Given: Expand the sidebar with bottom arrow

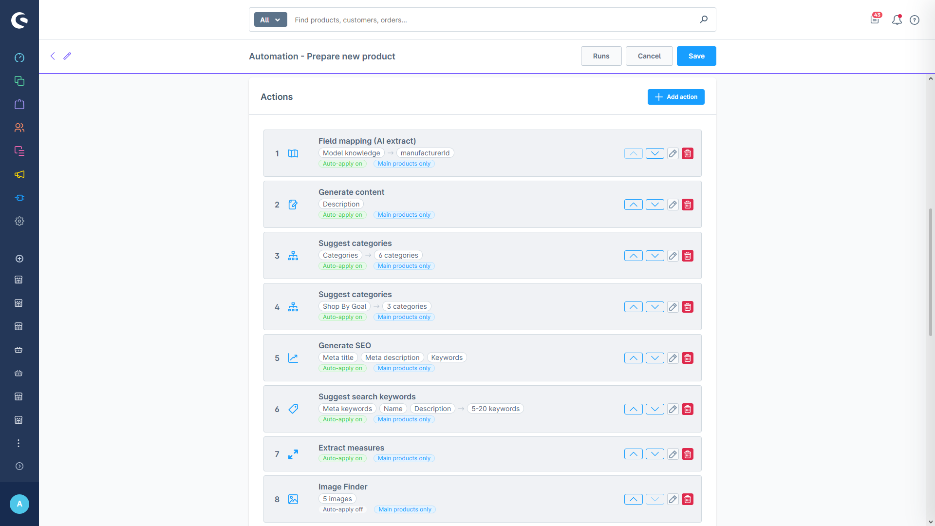Looking at the screenshot, I should click(x=19, y=466).
